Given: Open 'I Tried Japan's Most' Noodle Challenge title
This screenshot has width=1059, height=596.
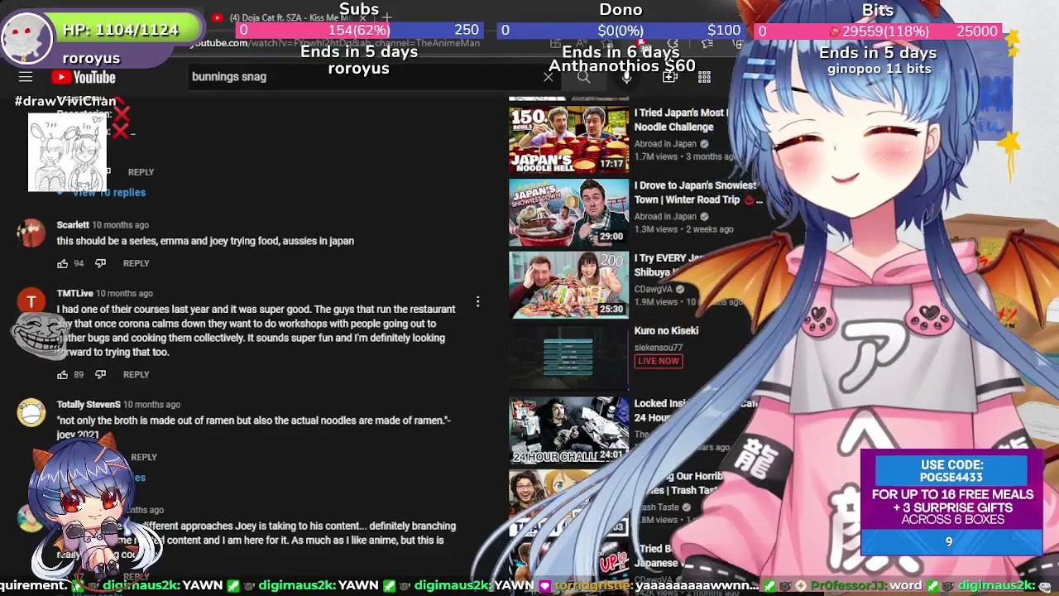Looking at the screenshot, I should pos(681,120).
